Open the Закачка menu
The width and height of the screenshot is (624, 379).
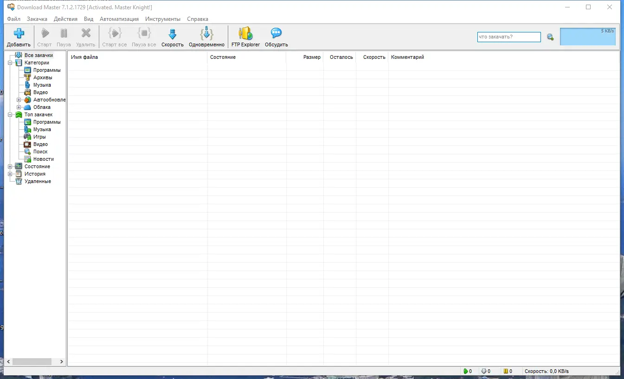37,19
